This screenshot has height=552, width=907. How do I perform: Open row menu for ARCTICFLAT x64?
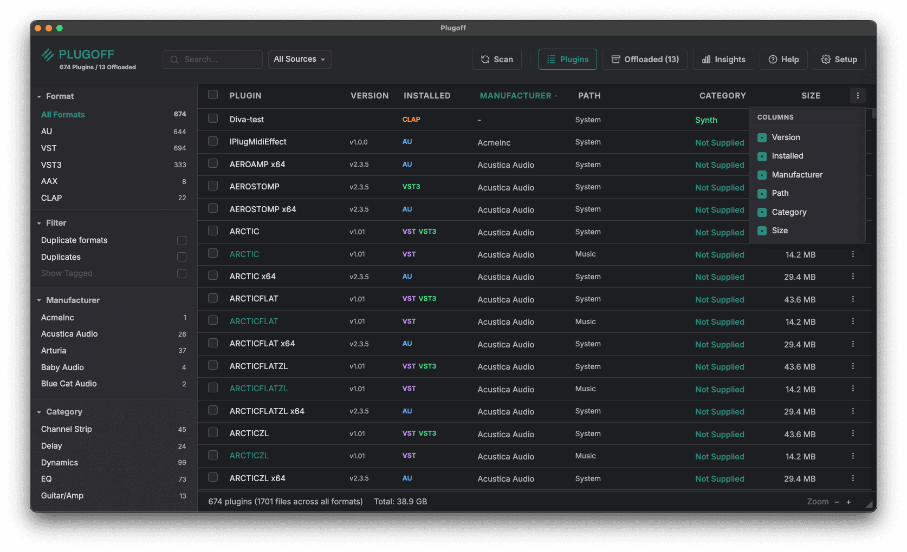[x=853, y=344]
